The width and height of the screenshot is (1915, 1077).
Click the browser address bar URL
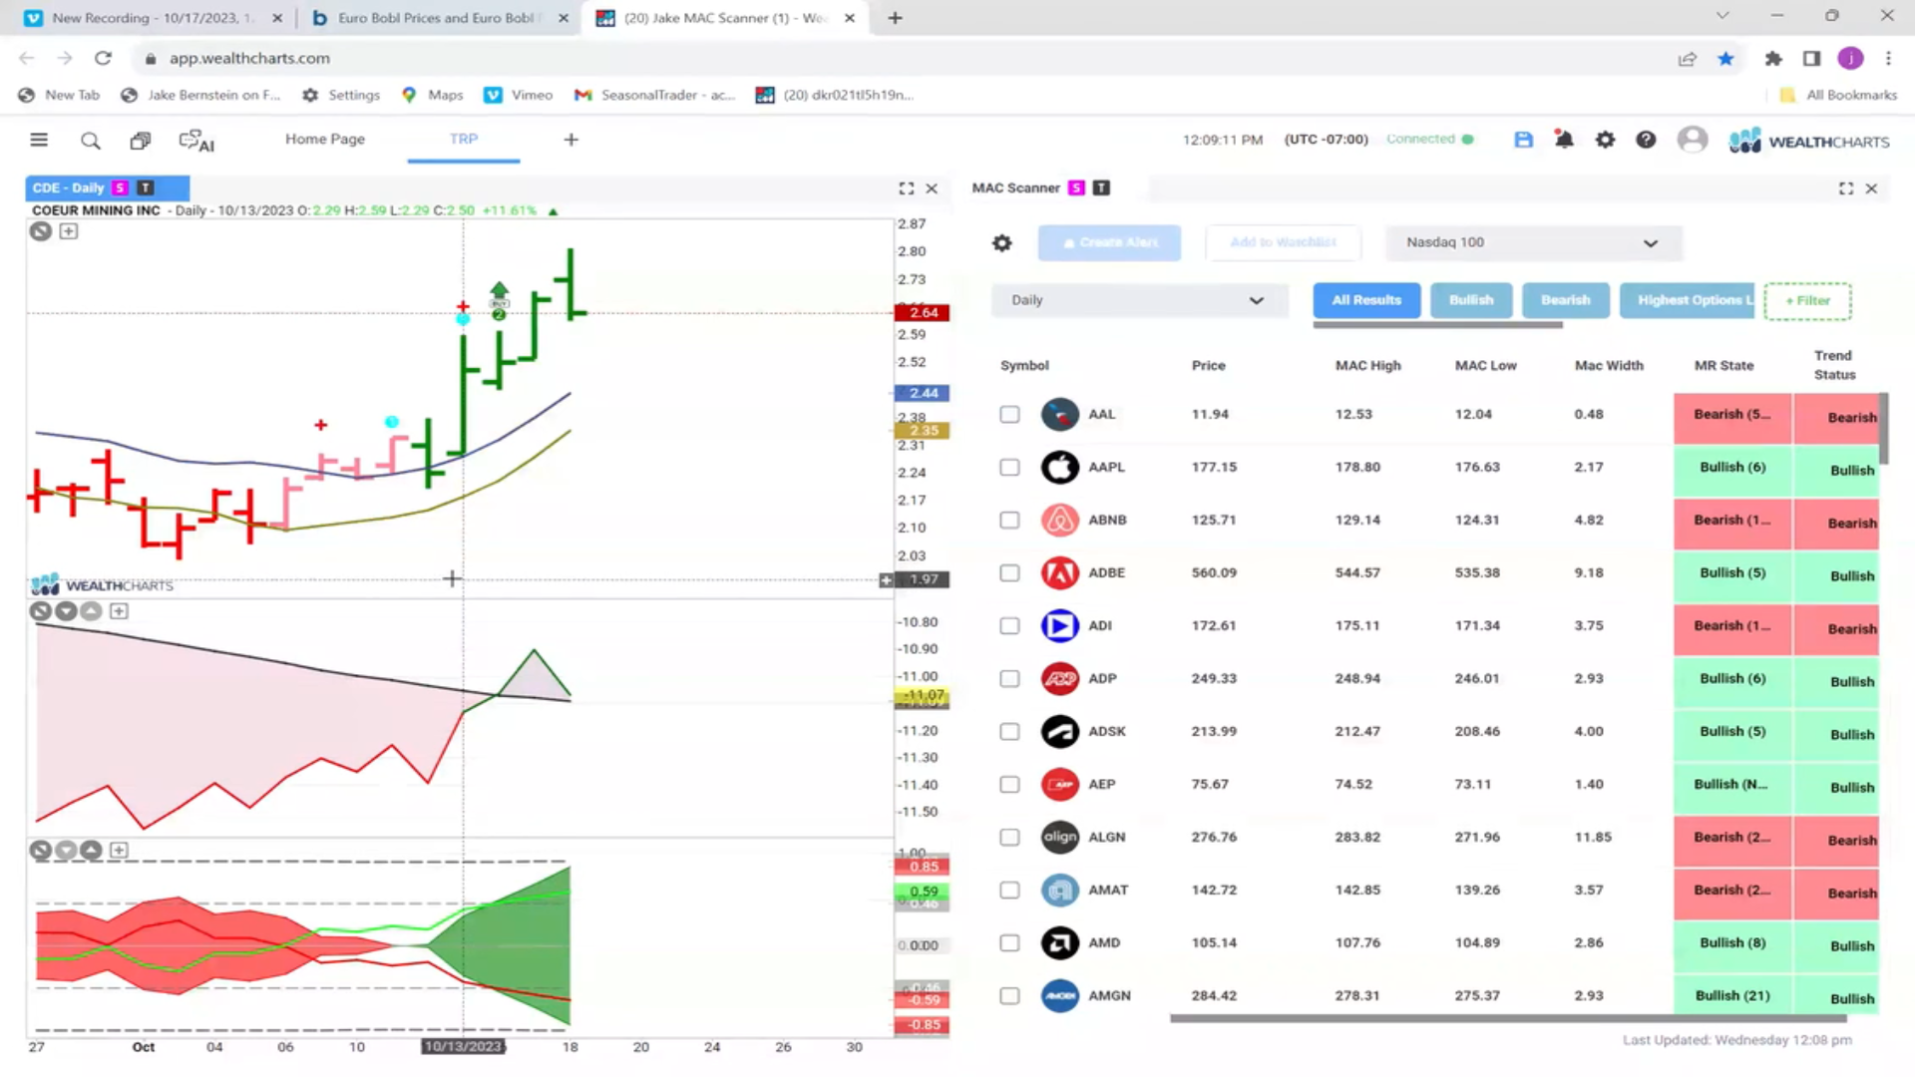249,59
